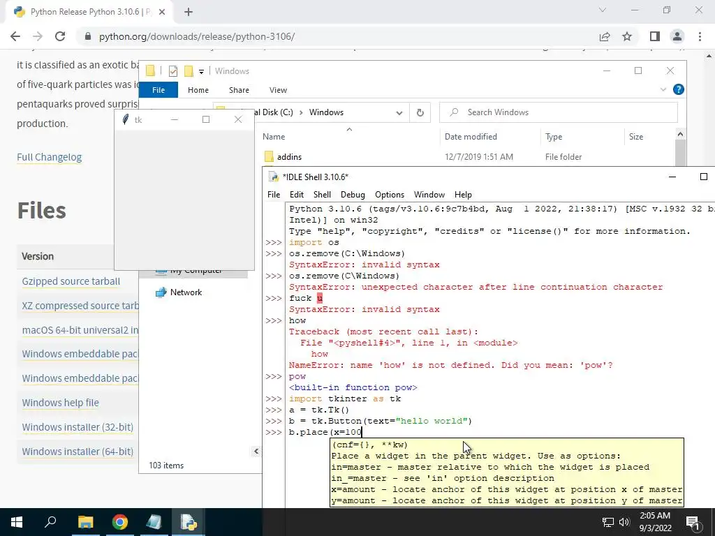Open the notebook app taskbar icon

[x=154, y=522]
